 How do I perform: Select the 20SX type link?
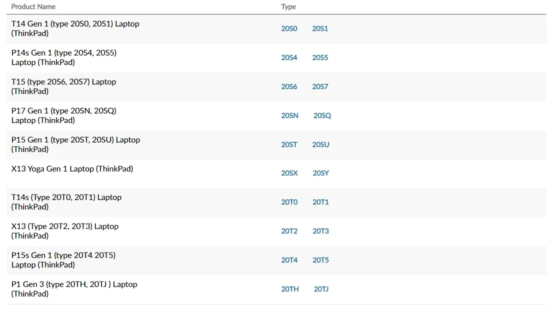(x=289, y=173)
